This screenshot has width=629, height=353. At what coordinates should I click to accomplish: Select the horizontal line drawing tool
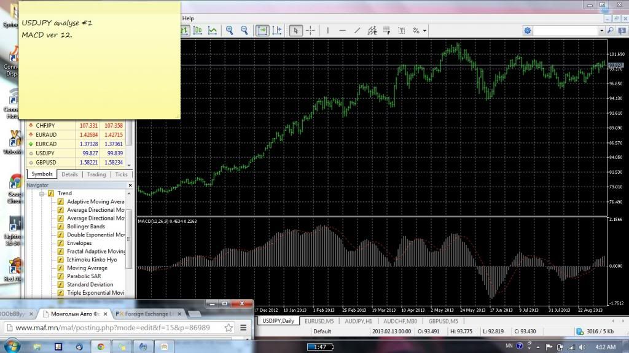342,31
